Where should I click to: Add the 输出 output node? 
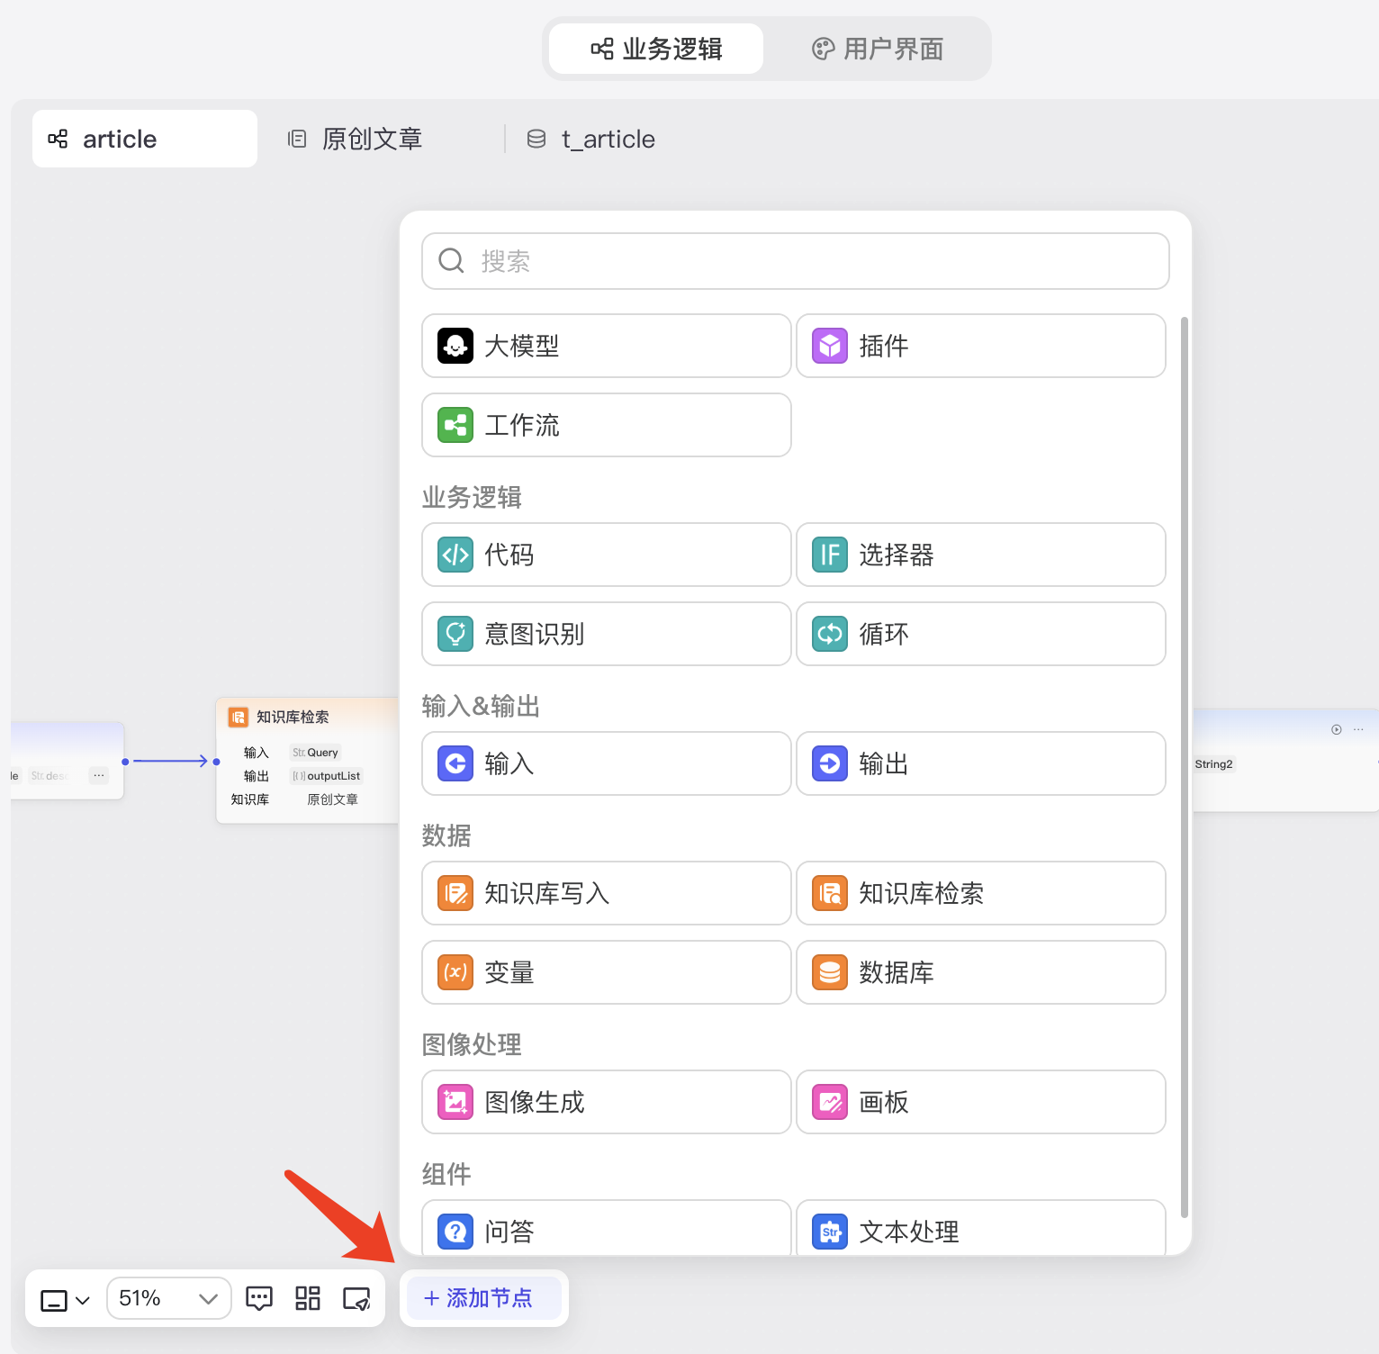pos(980,763)
